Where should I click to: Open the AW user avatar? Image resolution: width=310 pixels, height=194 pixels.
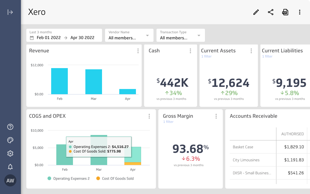(x=10, y=180)
